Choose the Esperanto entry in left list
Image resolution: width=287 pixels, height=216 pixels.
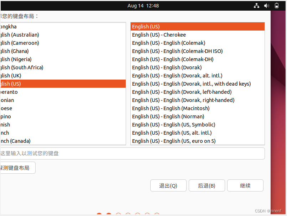(x=63, y=92)
